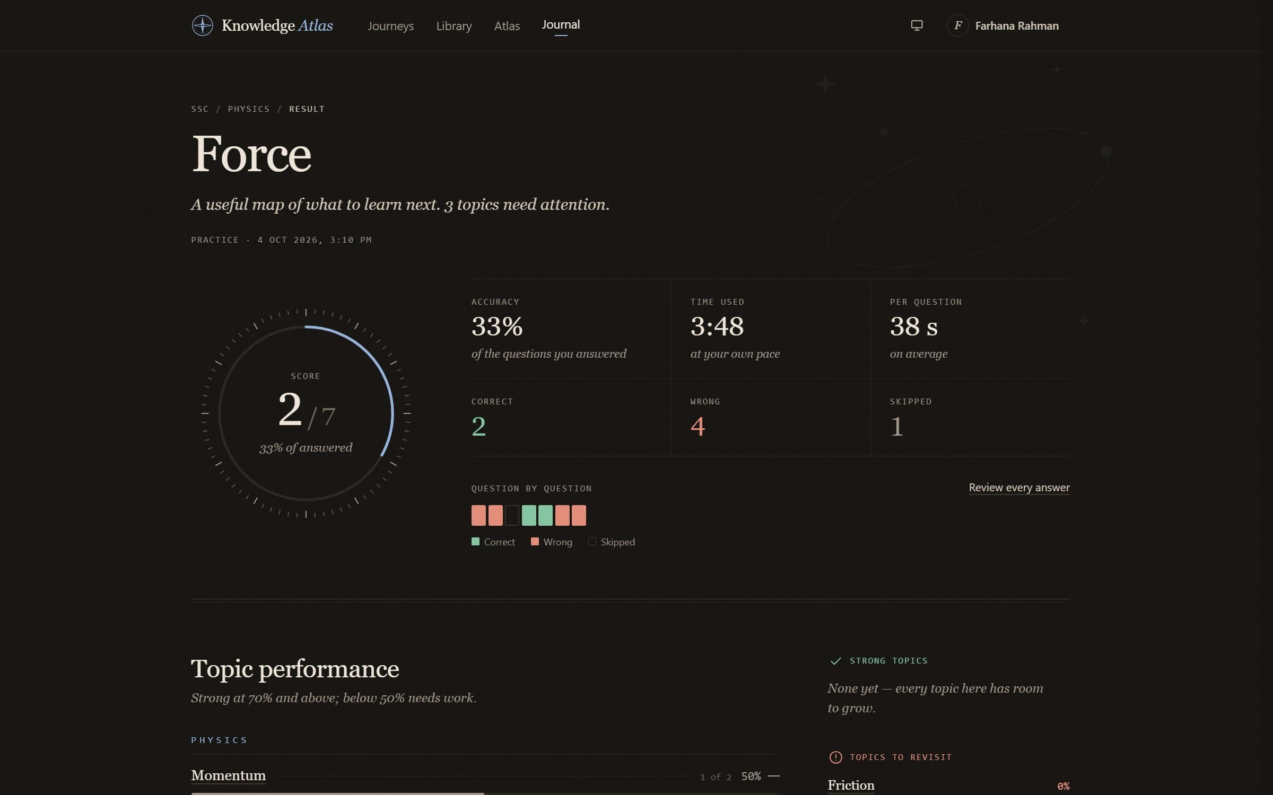
Task: Select first wrong question square
Action: click(478, 515)
